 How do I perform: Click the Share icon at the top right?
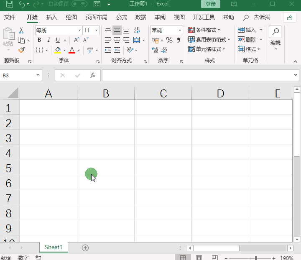pyautogui.click(x=289, y=18)
